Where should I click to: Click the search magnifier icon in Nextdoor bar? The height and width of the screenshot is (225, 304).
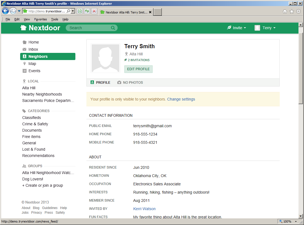tap(113, 28)
